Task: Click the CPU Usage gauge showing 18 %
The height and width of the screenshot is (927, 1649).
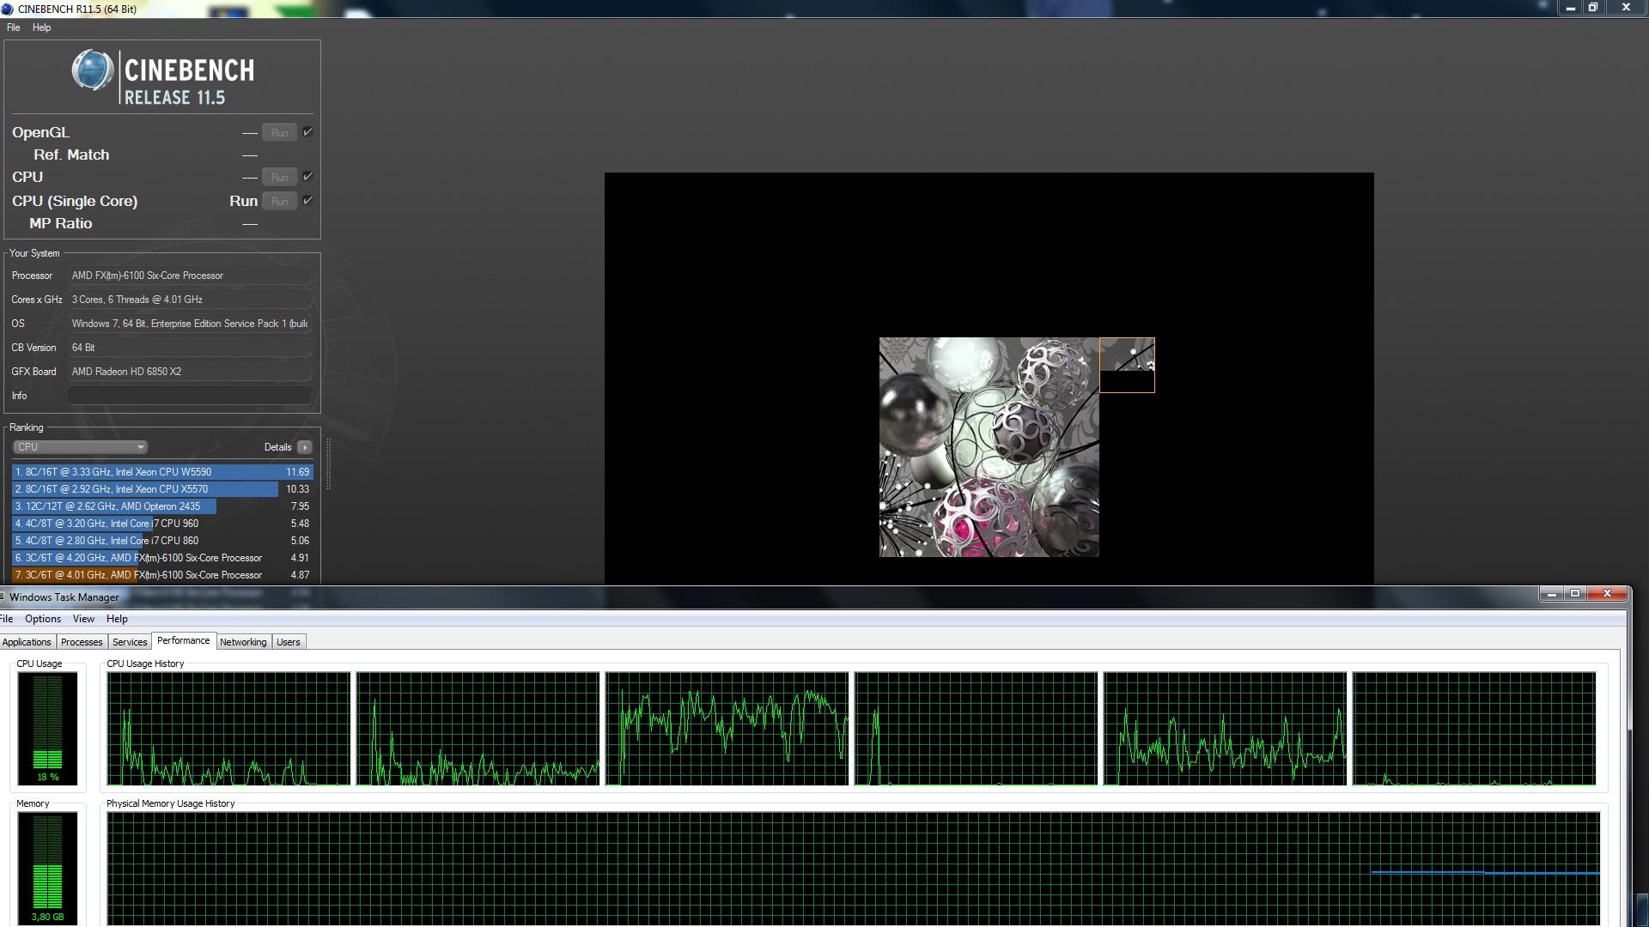Action: pos(48,728)
